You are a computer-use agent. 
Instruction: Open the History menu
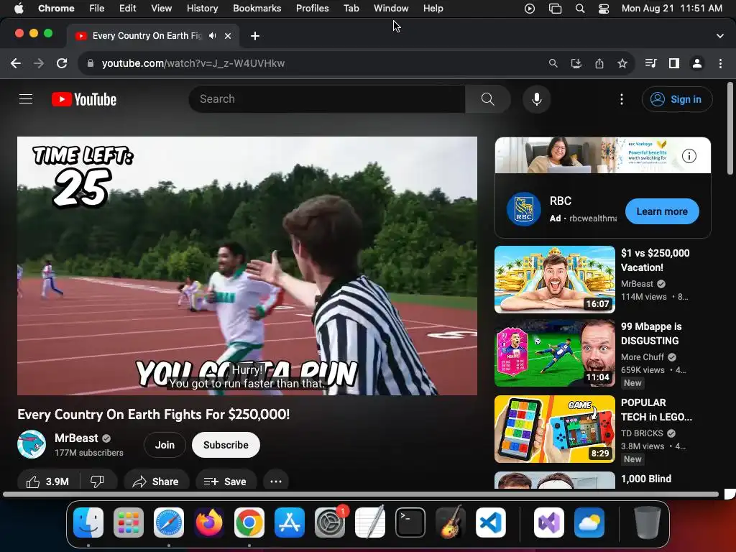(202, 8)
